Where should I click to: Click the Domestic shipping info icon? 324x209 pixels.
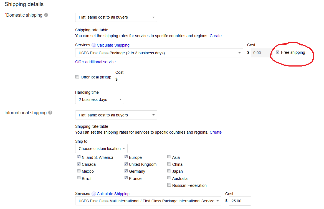[x=46, y=15]
